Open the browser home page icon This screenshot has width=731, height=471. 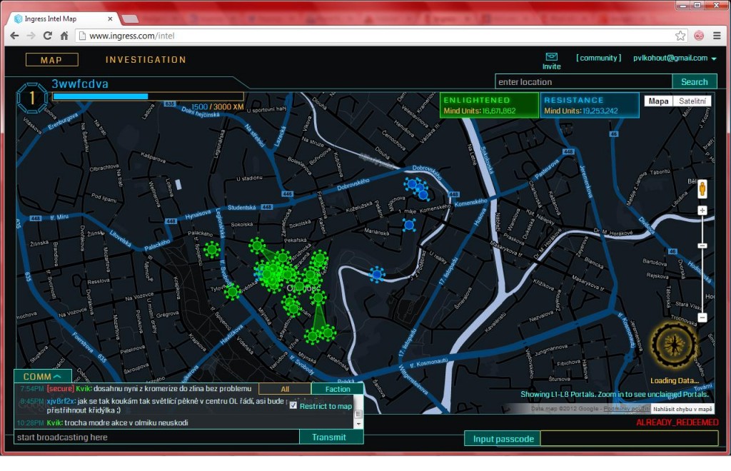pos(64,36)
